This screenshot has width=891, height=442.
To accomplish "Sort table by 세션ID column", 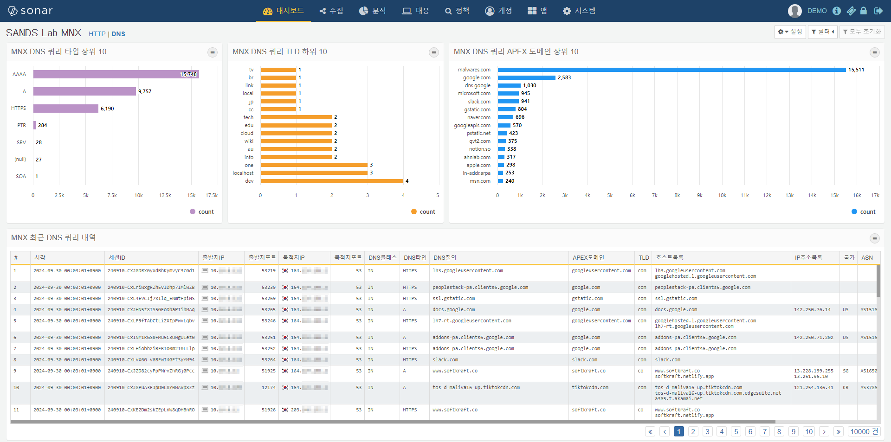I will tap(151, 257).
